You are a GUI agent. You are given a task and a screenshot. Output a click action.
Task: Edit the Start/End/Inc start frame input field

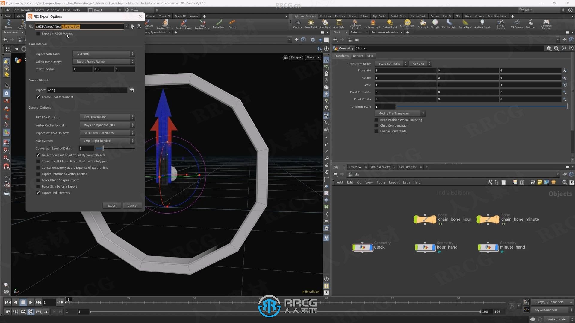tap(82, 68)
